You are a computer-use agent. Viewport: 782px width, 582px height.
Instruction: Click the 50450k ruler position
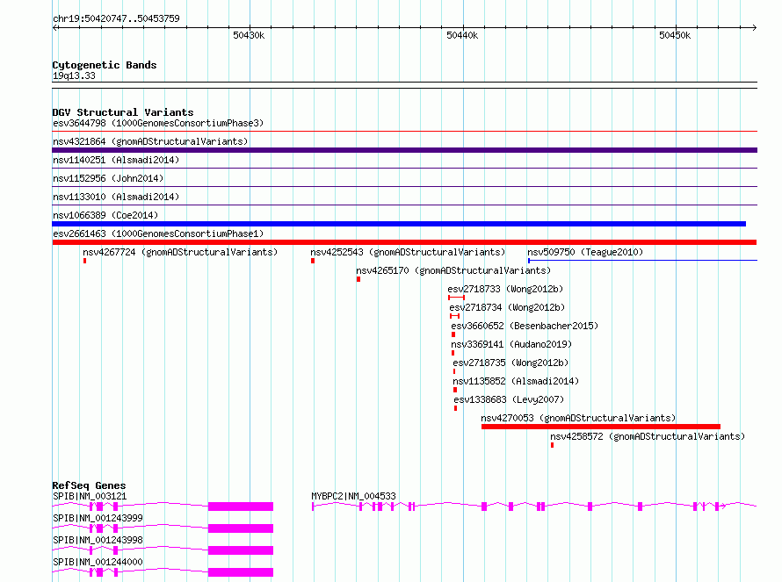[x=675, y=35]
